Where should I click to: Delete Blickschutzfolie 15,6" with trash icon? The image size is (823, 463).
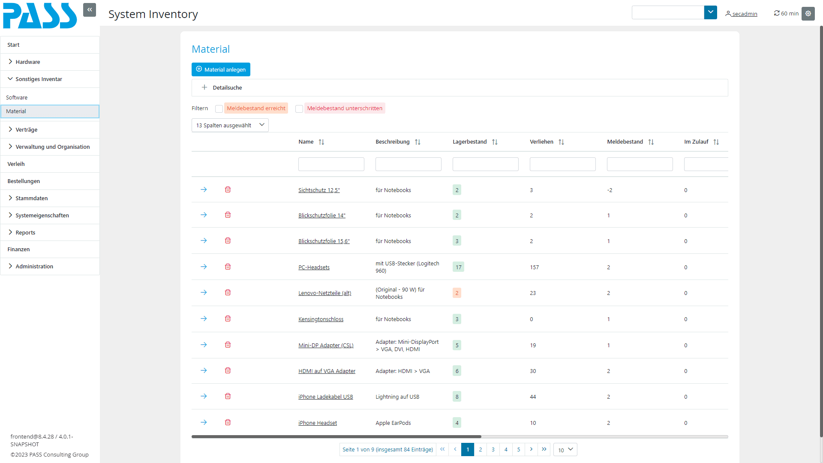click(228, 241)
